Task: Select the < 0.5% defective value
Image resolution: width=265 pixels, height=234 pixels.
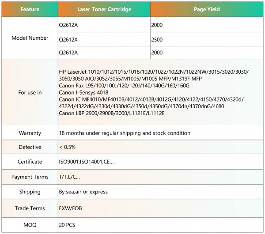Action: 67,147
